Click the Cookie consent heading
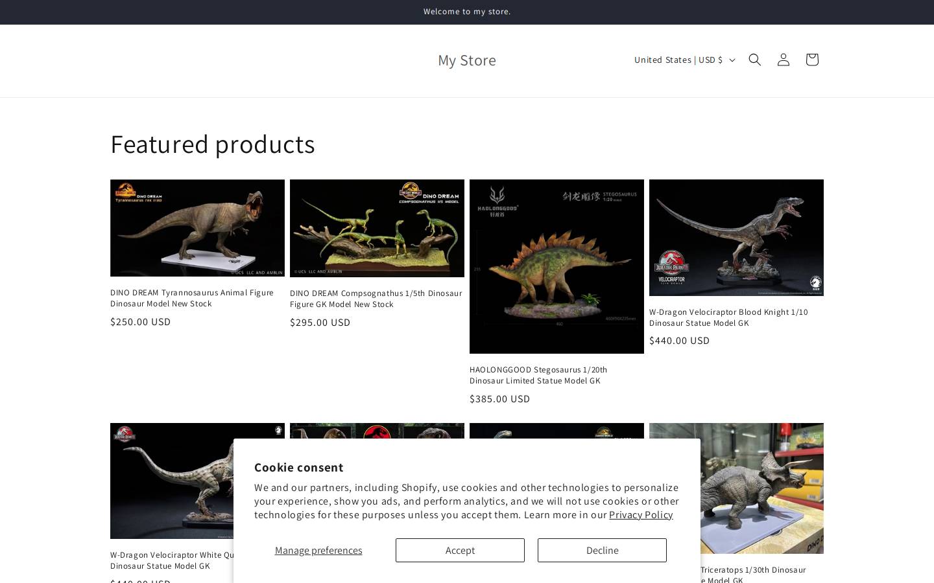The image size is (934, 583). [x=299, y=467]
